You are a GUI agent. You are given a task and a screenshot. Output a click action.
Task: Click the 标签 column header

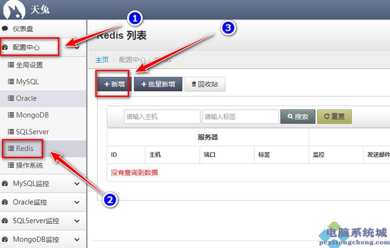[282, 155]
